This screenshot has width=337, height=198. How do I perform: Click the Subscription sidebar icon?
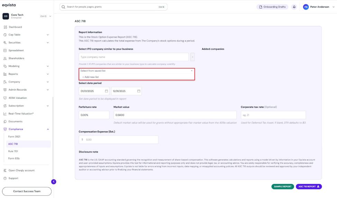pyautogui.click(x=5, y=106)
